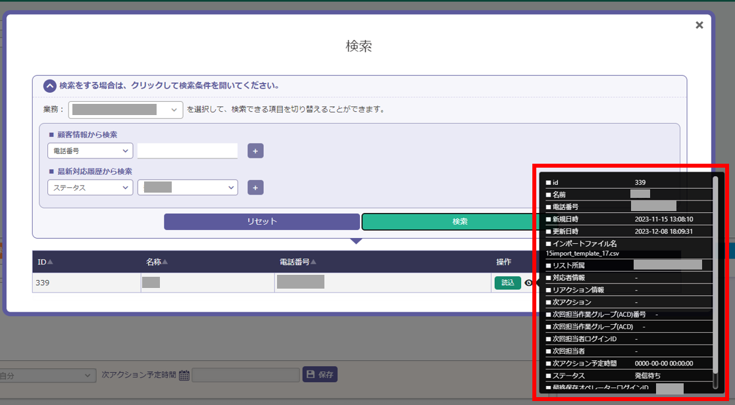The height and width of the screenshot is (405, 735).
Task: Add a customer info search condition
Action: [255, 151]
